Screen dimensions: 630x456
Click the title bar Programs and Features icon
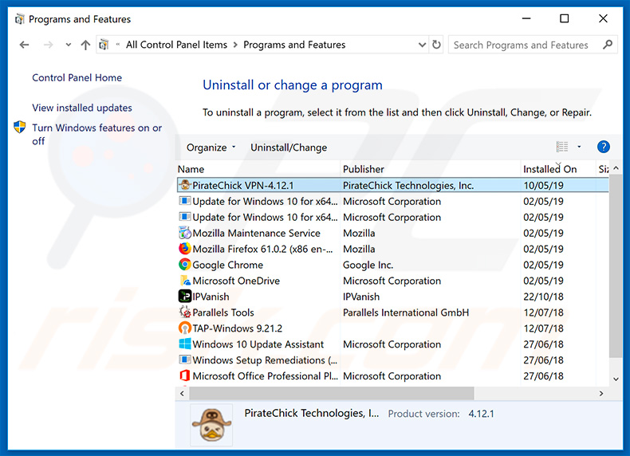pyautogui.click(x=19, y=19)
